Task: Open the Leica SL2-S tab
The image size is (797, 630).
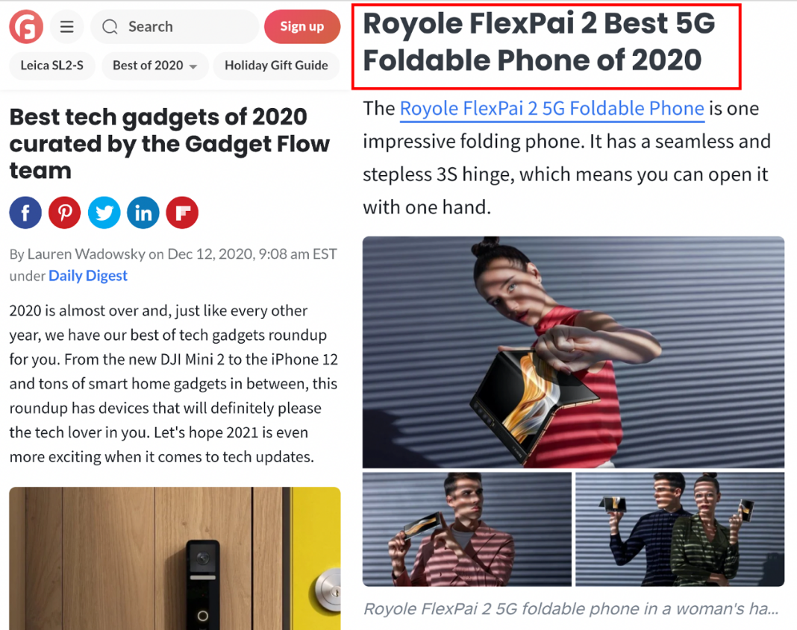Action: pyautogui.click(x=51, y=66)
